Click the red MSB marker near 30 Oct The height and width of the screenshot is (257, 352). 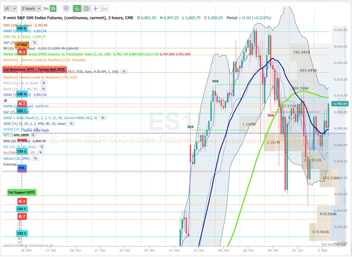pyautogui.click(x=271, y=116)
